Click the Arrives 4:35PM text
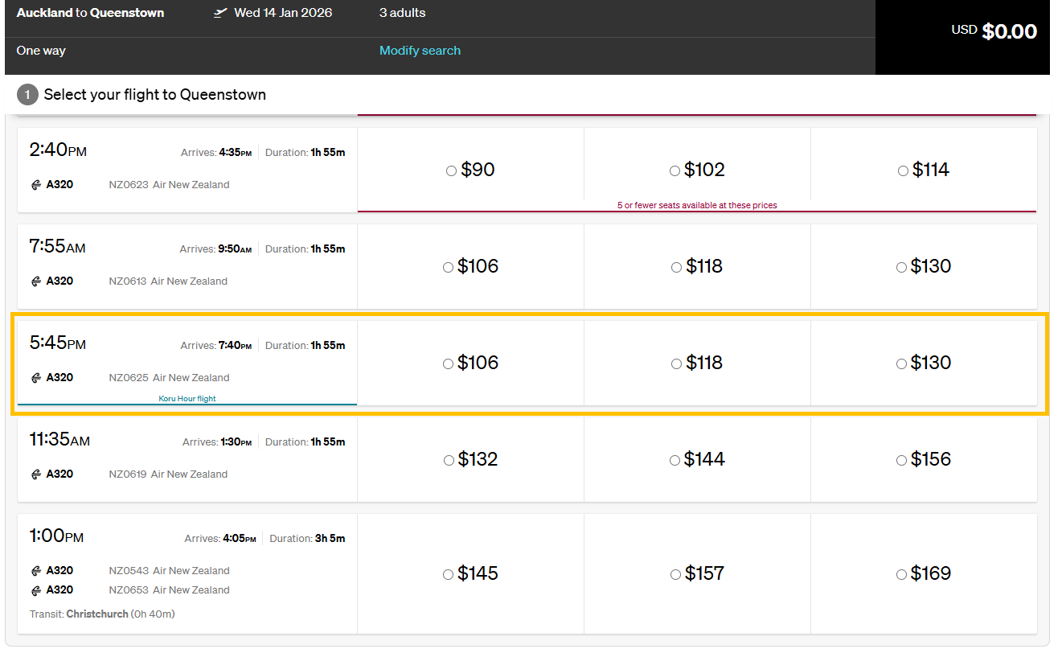 tap(215, 153)
